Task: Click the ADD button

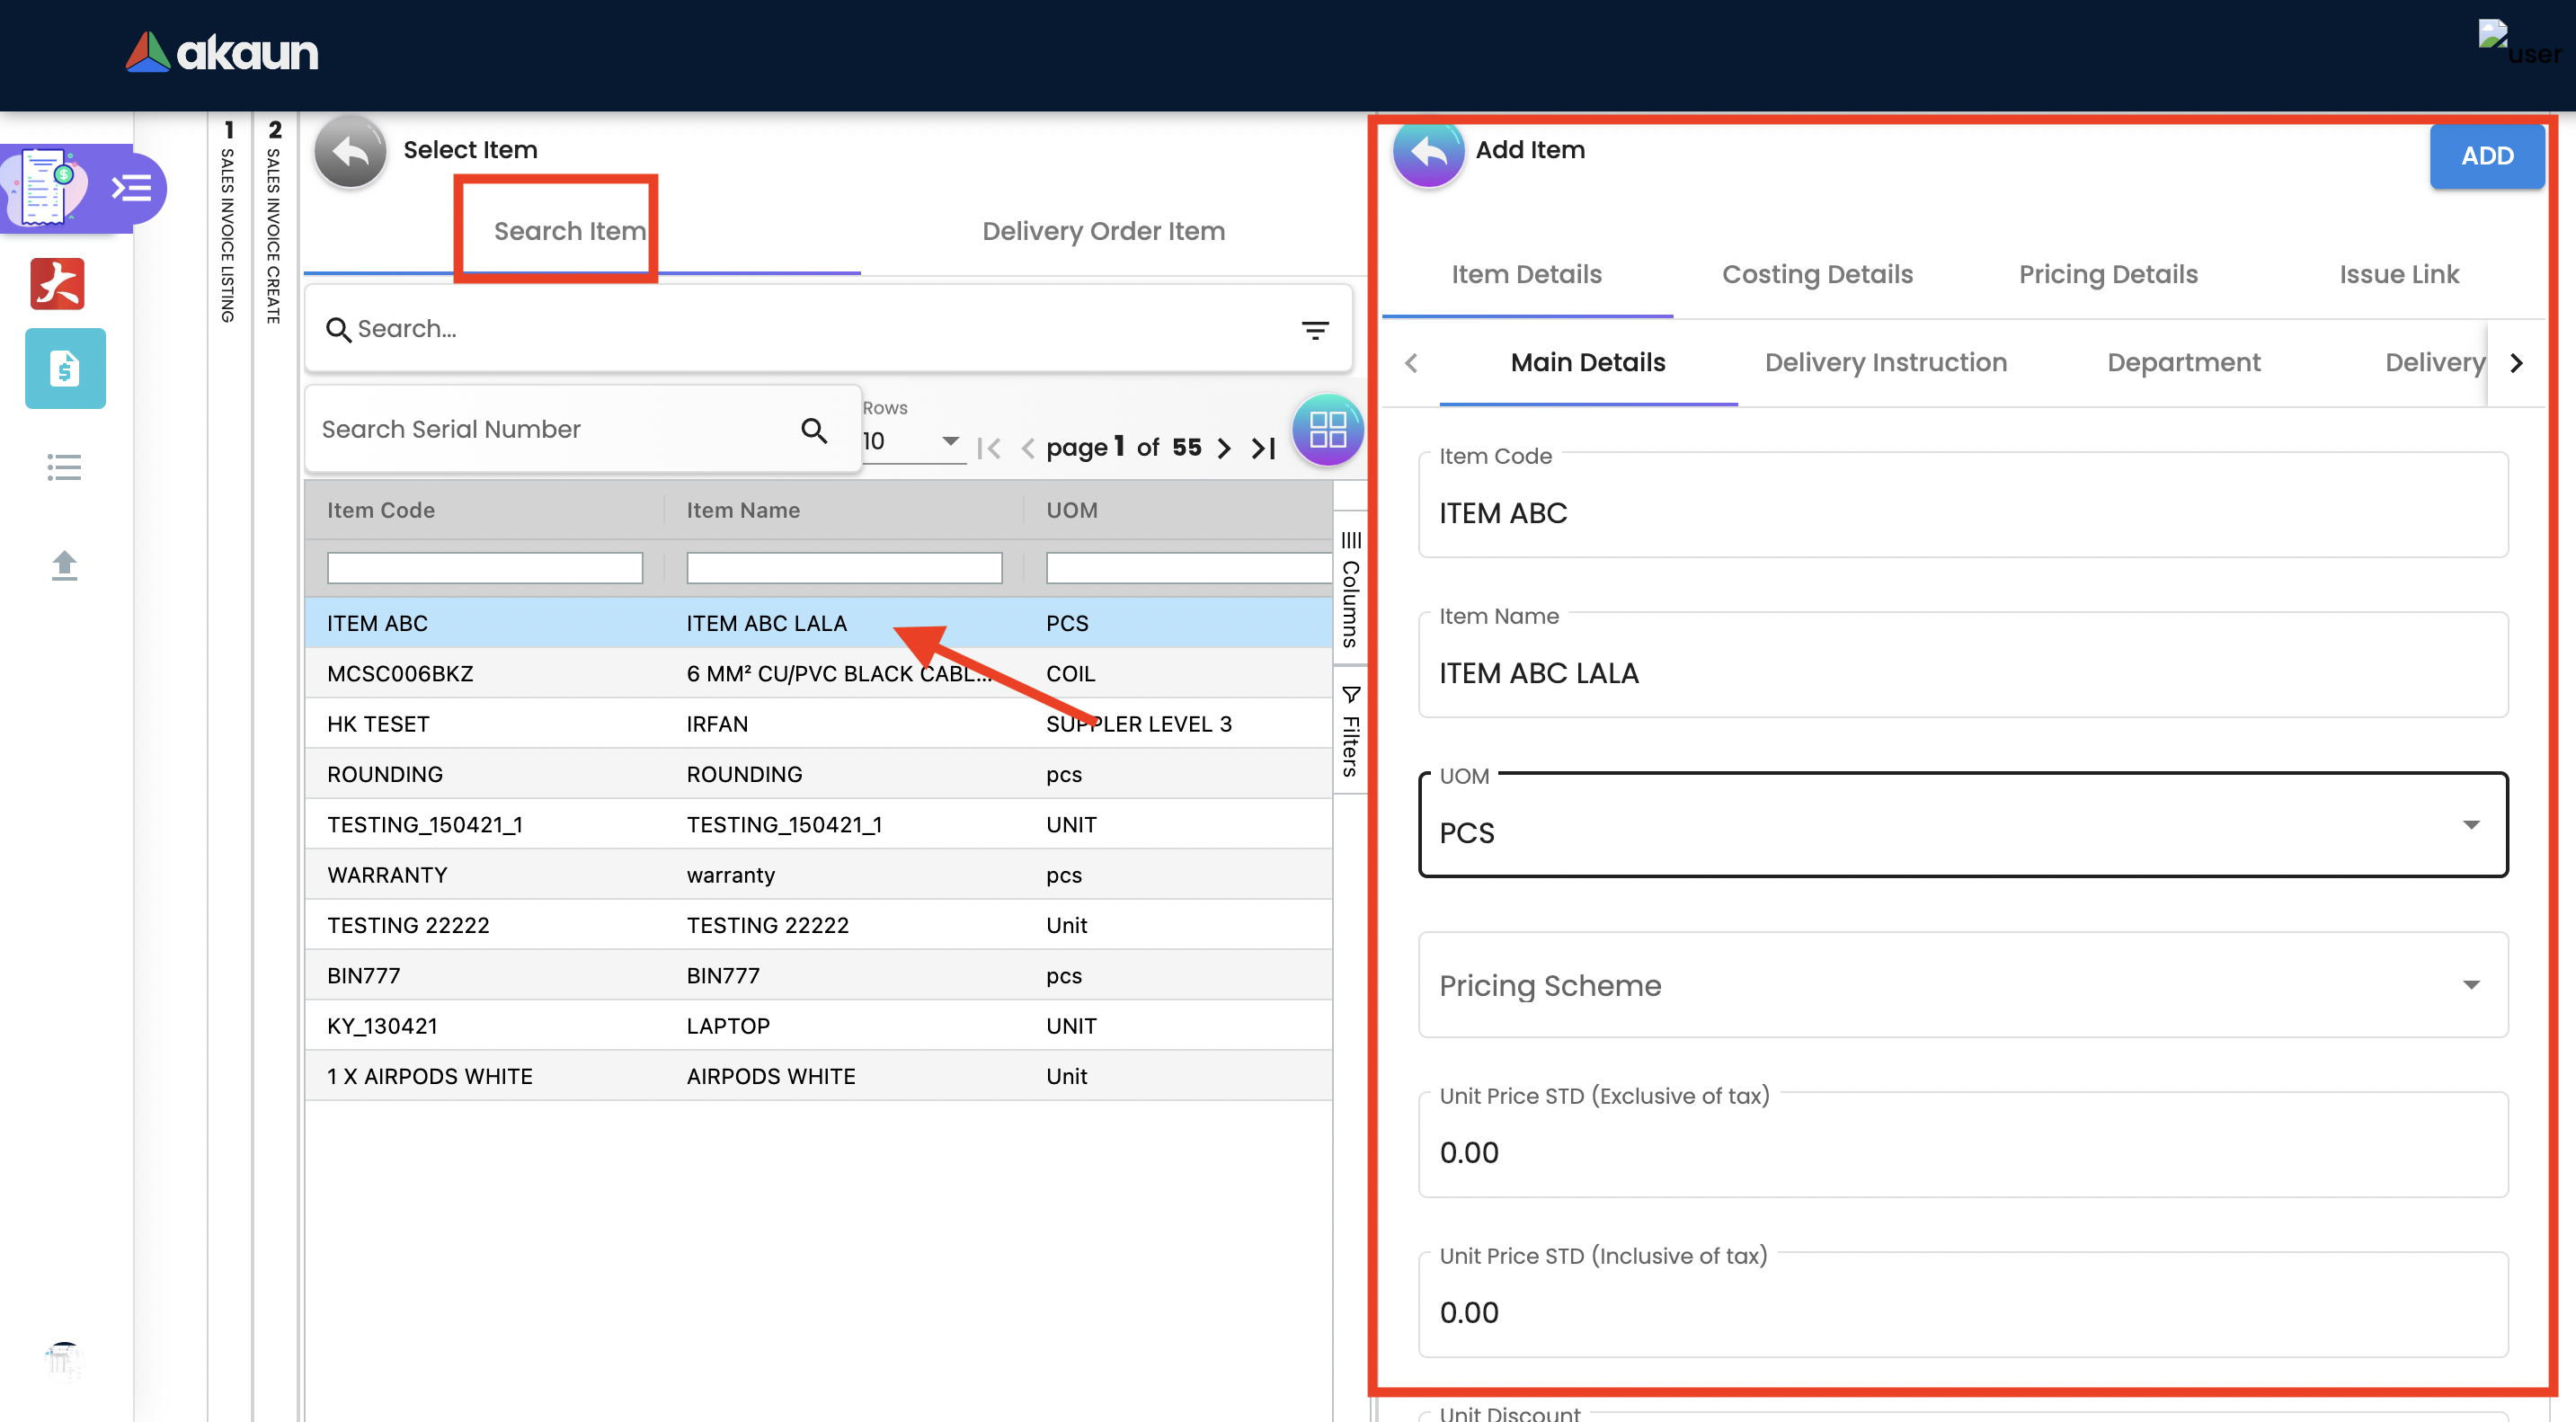Action: point(2486,157)
